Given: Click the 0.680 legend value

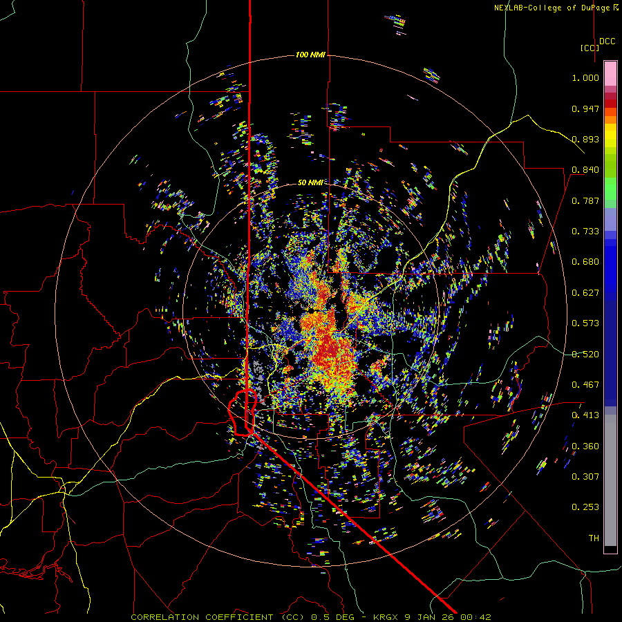Looking at the screenshot, I should tap(585, 262).
